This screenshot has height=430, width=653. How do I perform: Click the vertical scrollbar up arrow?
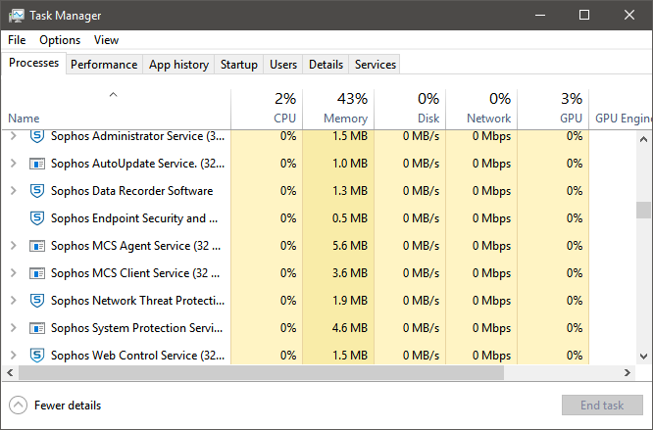(644, 139)
